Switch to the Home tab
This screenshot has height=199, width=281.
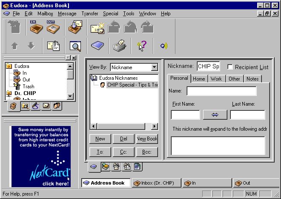coord(199,79)
